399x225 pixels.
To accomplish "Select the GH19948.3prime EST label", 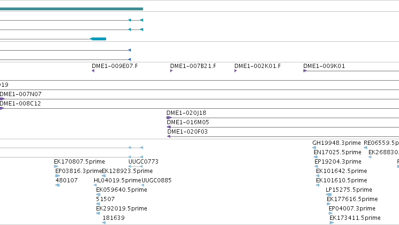I will click(337, 143).
